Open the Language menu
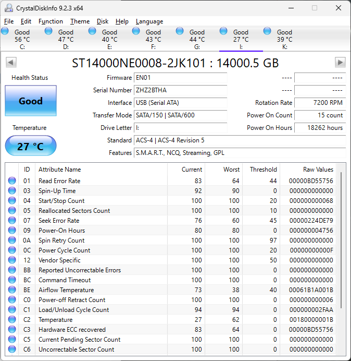The image size is (351, 361). 149,21
